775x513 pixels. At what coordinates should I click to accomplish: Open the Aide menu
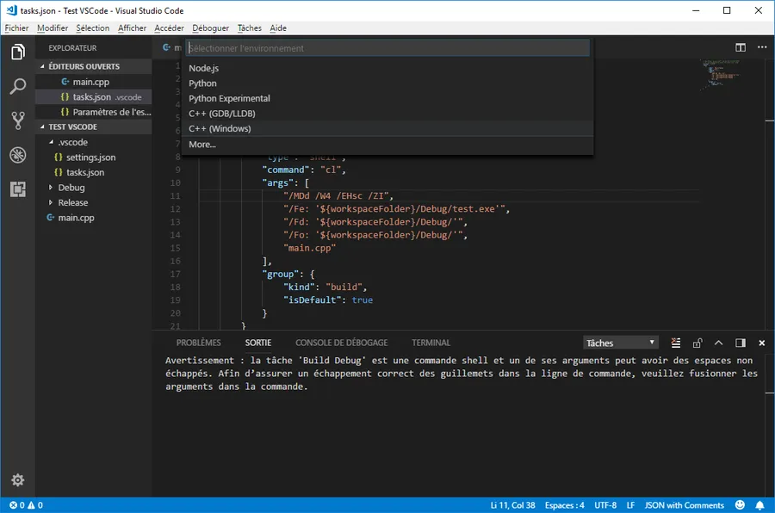click(x=278, y=28)
